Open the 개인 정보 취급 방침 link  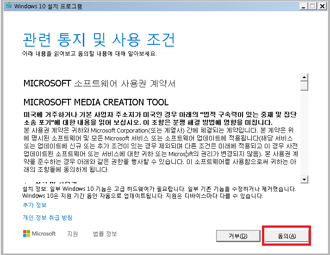(x=47, y=218)
